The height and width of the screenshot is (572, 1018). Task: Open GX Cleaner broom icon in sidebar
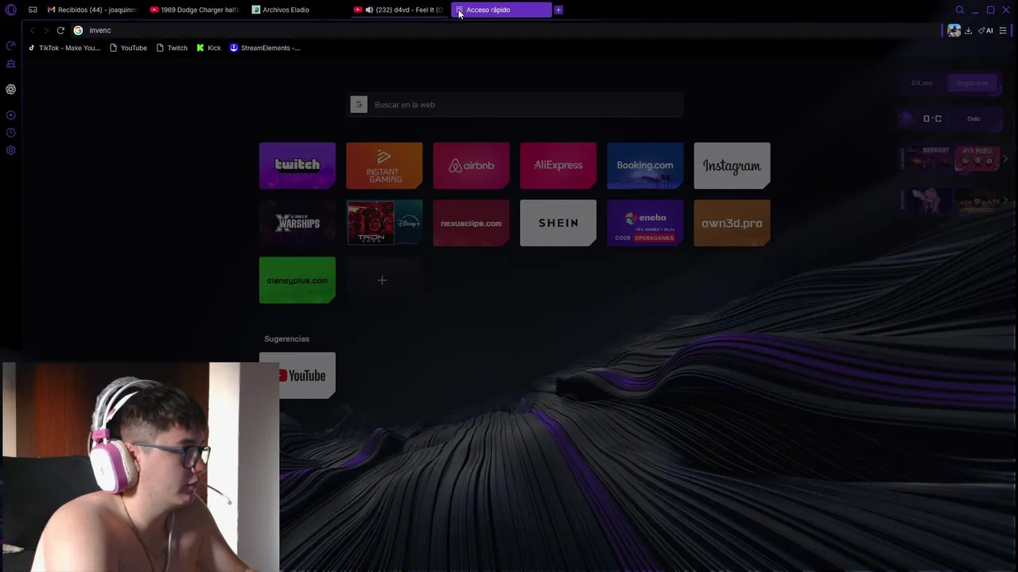(11, 64)
